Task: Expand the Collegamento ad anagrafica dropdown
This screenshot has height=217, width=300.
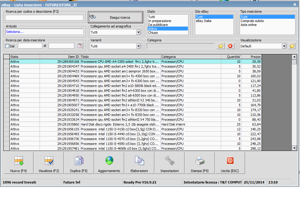Action: click(x=139, y=32)
